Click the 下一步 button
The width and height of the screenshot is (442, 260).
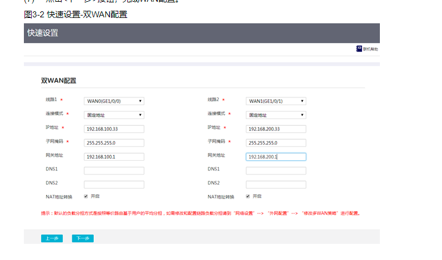[83, 238]
